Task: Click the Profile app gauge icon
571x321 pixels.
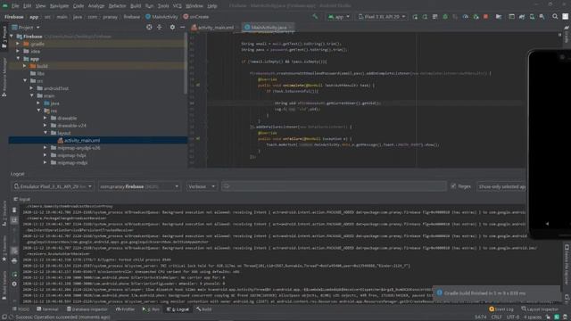Action: point(466,17)
